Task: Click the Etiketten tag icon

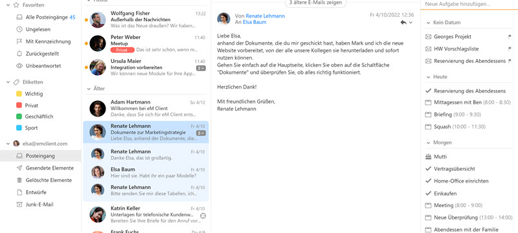Action: pos(16,82)
